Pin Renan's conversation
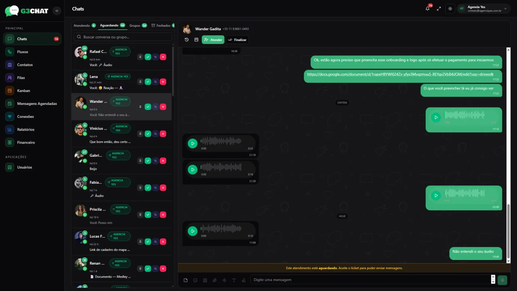 [x=140, y=269]
